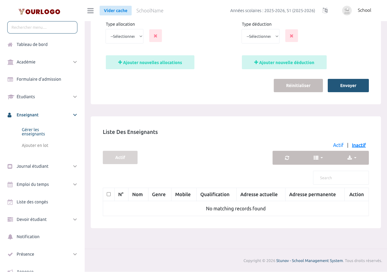Open the Type déduction dropdown
The image size is (387, 272).
261,36
